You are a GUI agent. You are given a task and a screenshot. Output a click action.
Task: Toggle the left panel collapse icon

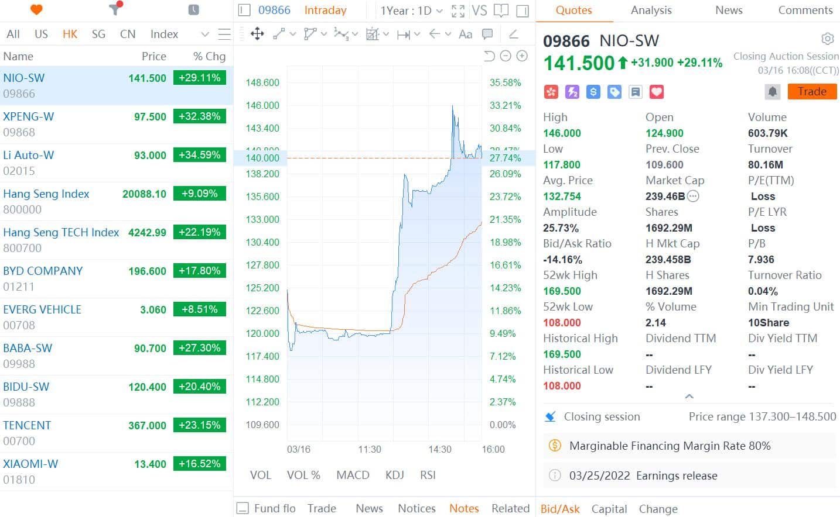(x=245, y=11)
